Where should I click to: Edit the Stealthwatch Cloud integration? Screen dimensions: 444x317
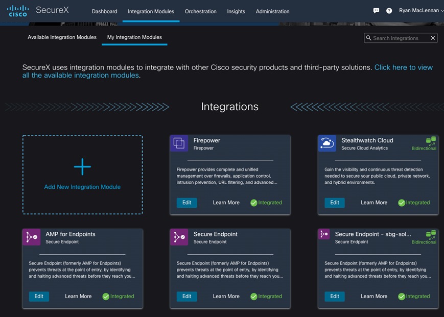[335, 203]
